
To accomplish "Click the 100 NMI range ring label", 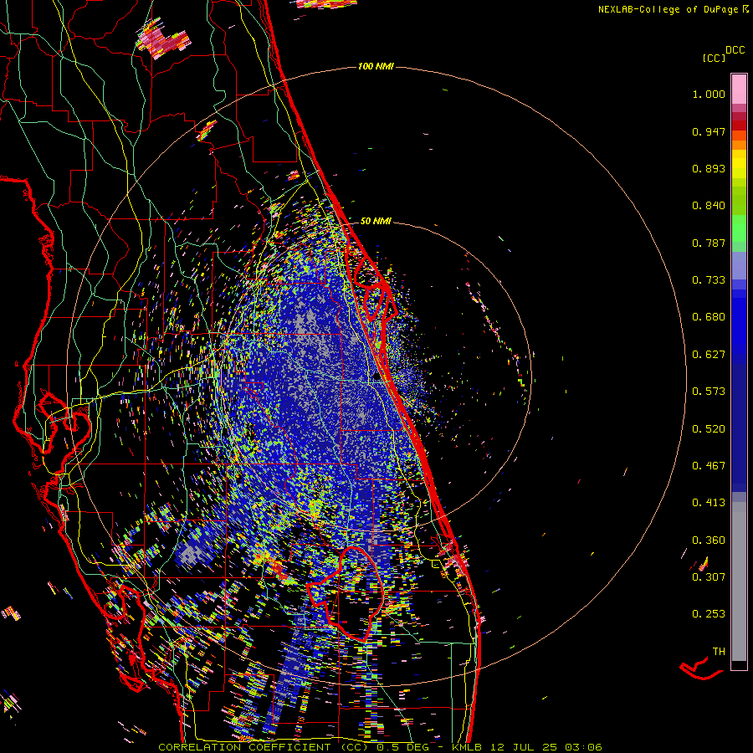I will tap(376, 66).
